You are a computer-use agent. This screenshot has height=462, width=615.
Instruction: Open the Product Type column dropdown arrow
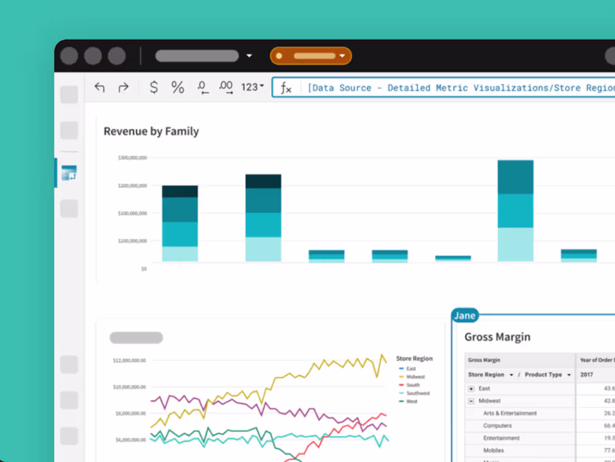click(569, 375)
